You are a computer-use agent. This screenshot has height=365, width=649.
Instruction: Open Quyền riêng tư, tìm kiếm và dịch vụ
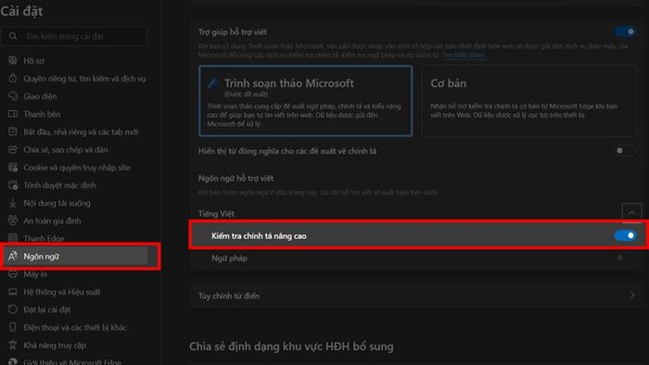84,79
